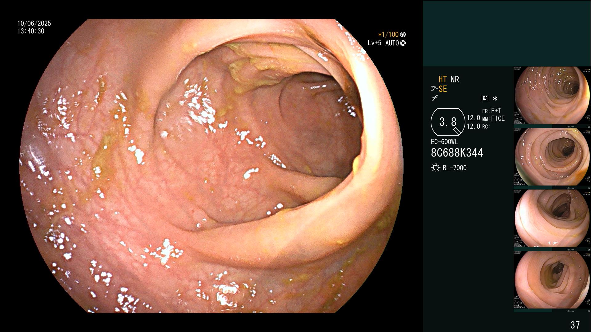The height and width of the screenshot is (332, 591).
Task: Click the shutter speed icon near 1/100
Action: pos(403,34)
